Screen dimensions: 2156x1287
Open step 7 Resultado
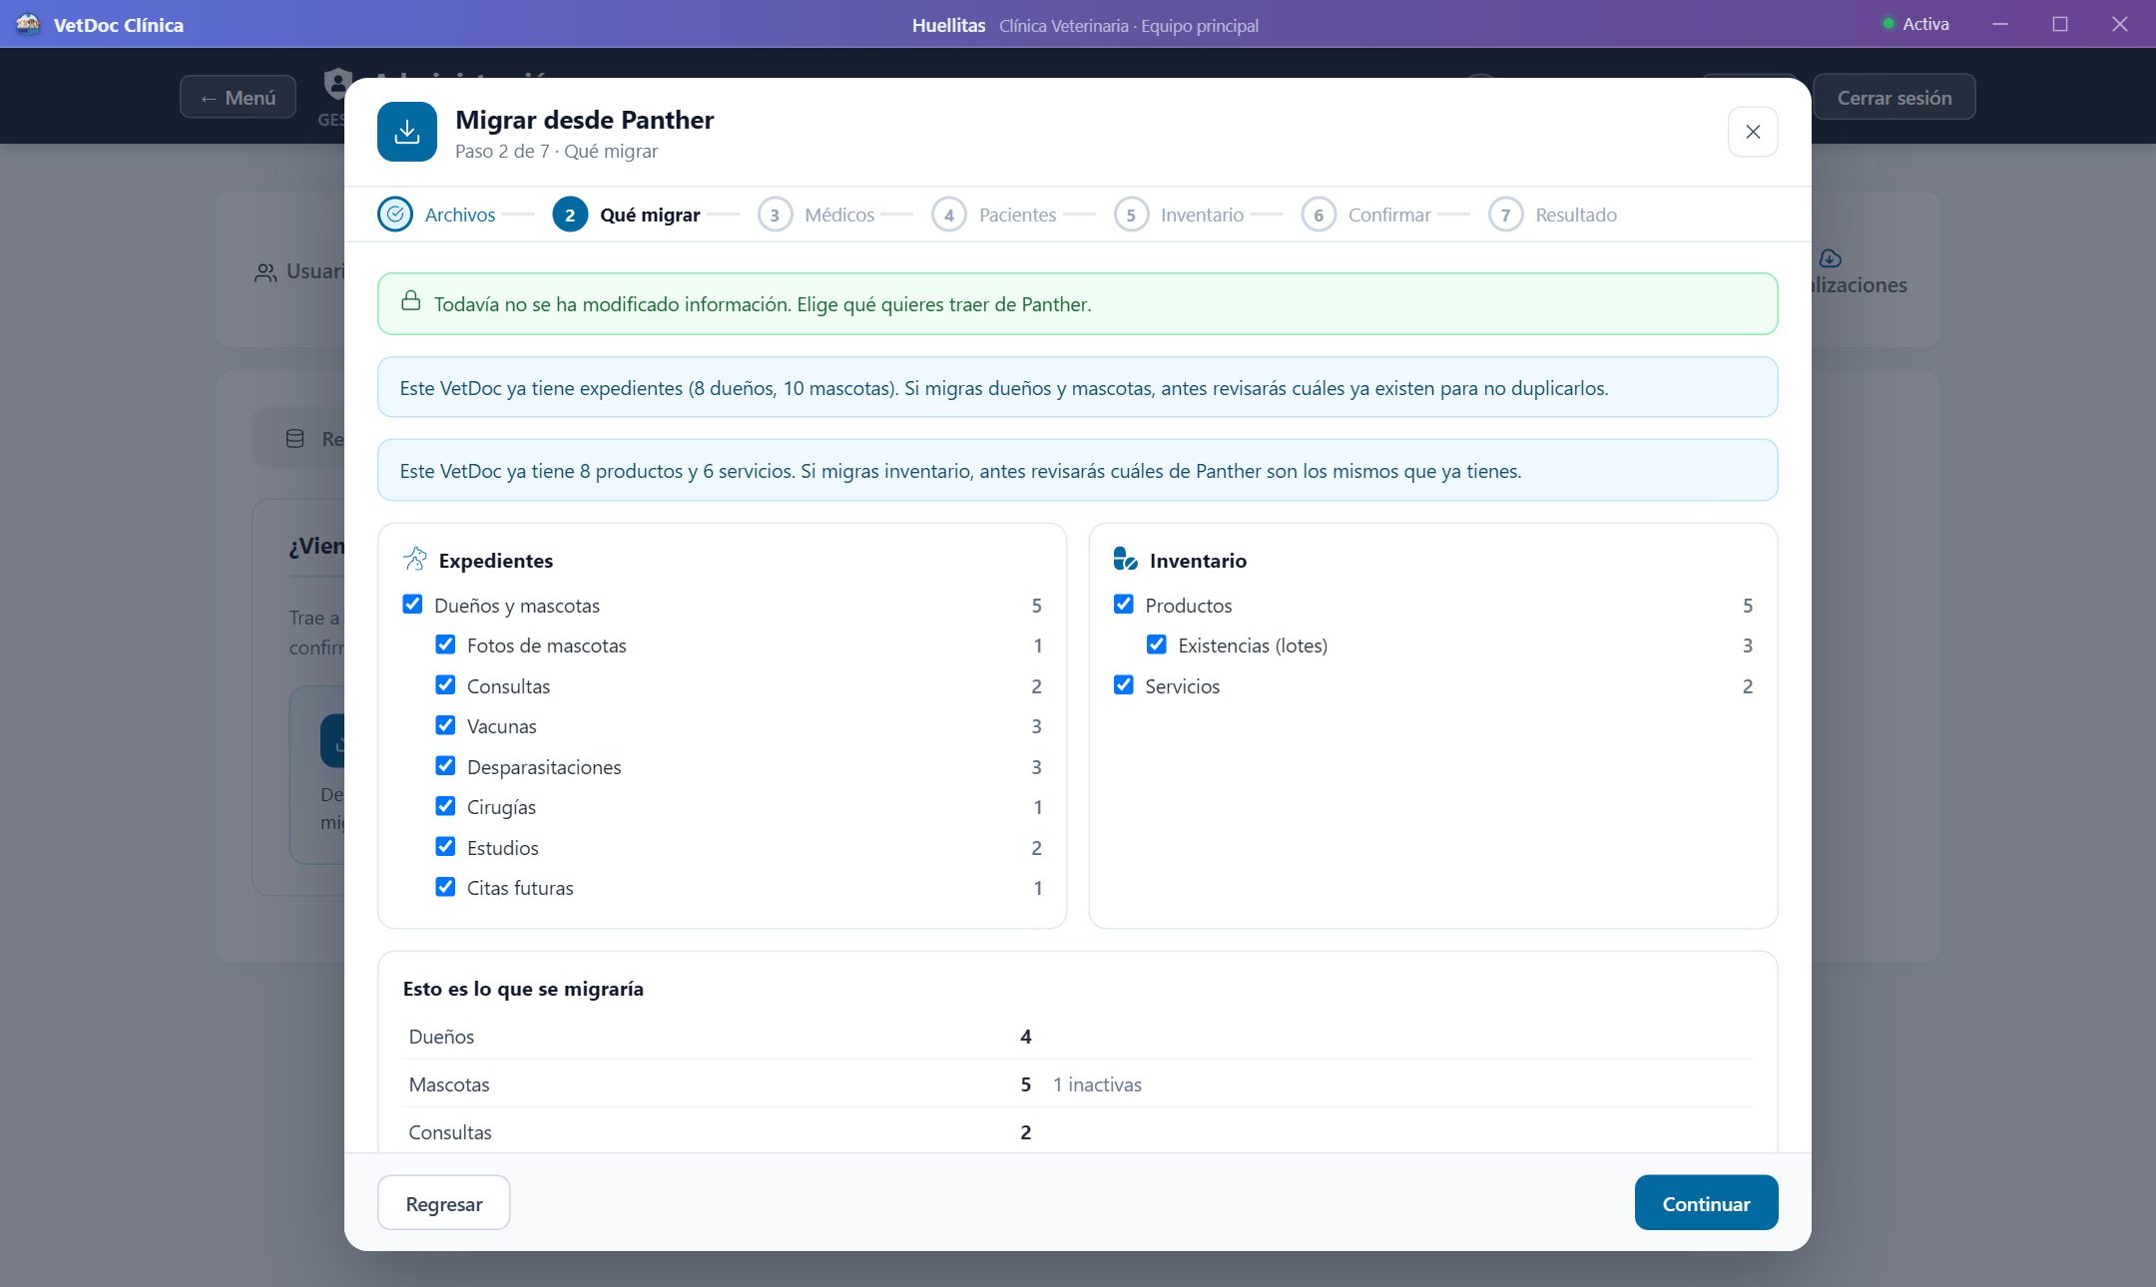[1552, 214]
